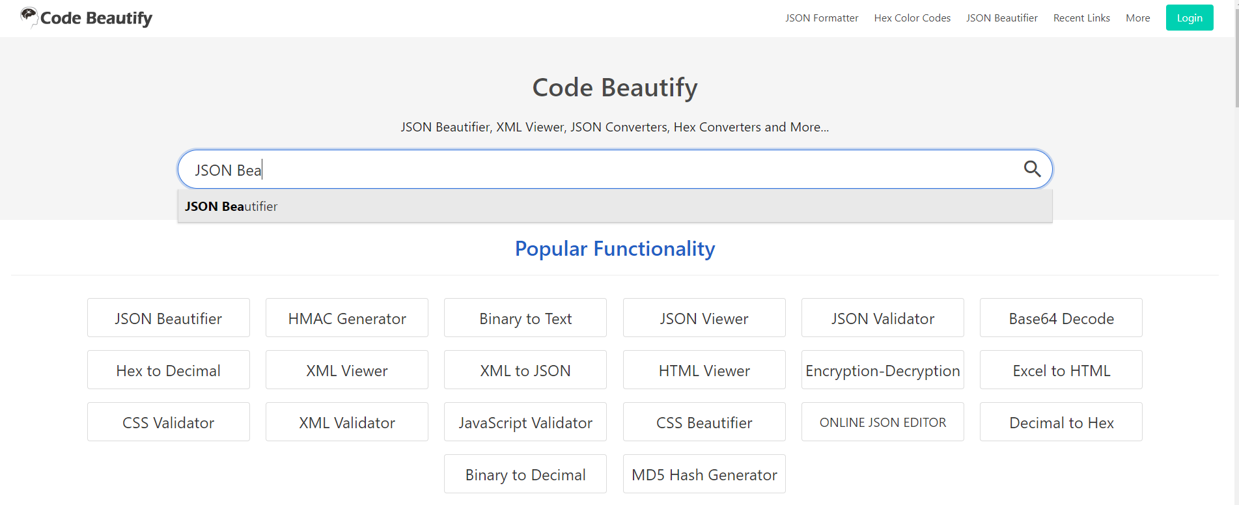Go to Hex Color Codes page
Screen dimensions: 1239x505
[x=912, y=18]
